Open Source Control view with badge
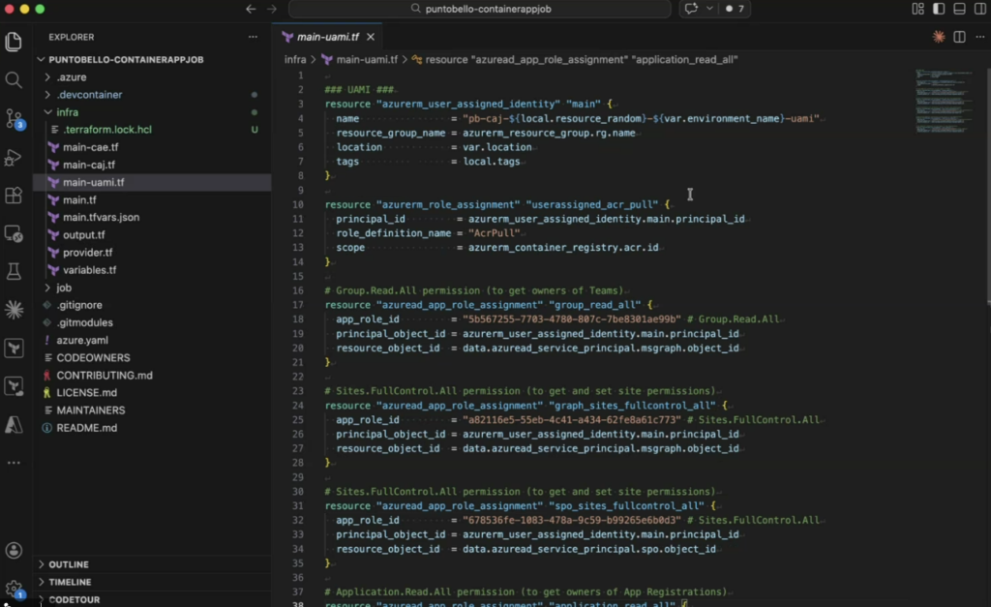 pyautogui.click(x=14, y=118)
